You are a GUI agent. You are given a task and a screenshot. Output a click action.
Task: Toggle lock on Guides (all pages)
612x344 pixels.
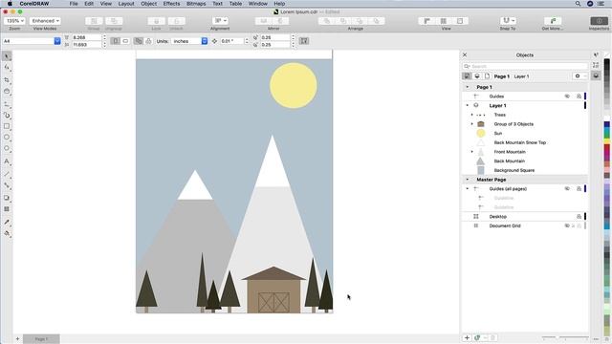579,189
